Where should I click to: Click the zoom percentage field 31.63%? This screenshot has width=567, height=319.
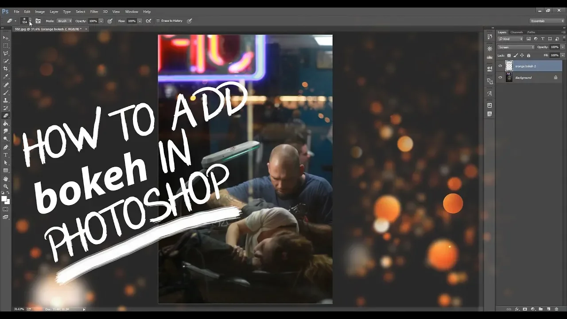[x=19, y=309]
